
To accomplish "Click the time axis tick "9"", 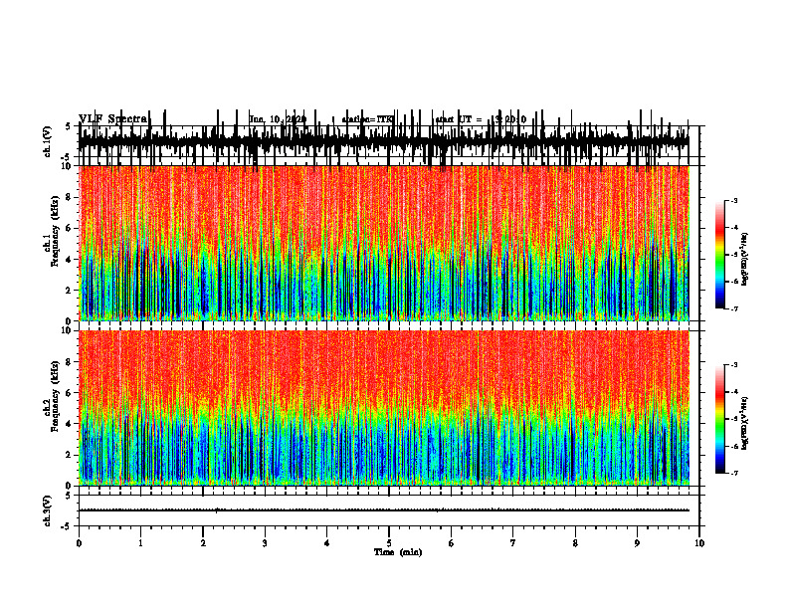I will (637, 543).
